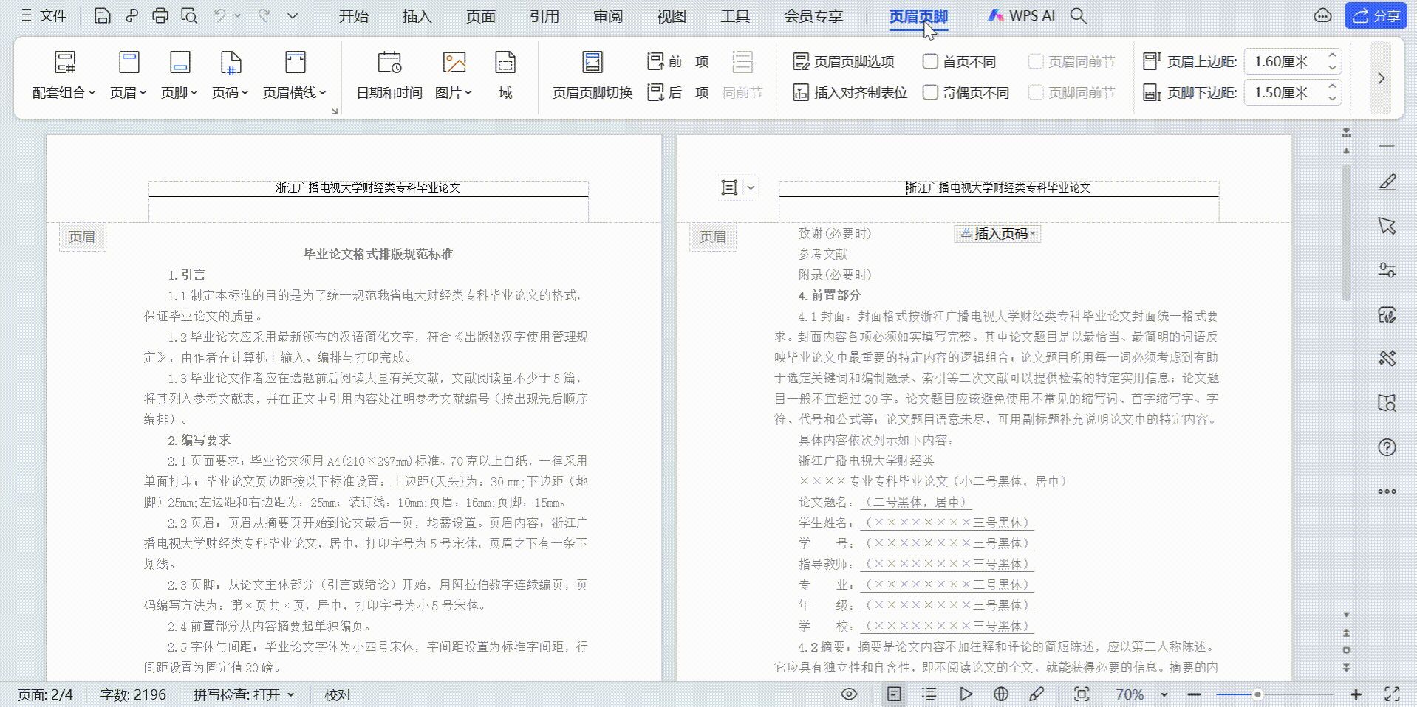Click 页面: 2/4 in status bar
The width and height of the screenshot is (1417, 707).
click(45, 694)
